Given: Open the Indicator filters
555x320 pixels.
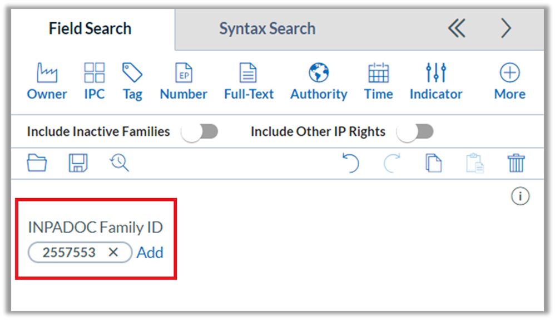Looking at the screenshot, I should click(x=436, y=81).
